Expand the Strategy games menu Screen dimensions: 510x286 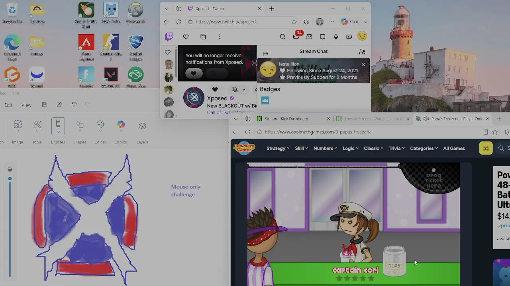[x=278, y=149]
